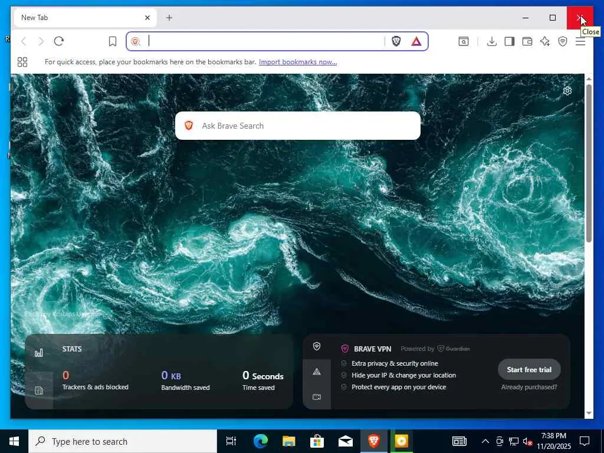Click the browser Forward arrow
Screen dimensions: 604x453
(x=41, y=41)
